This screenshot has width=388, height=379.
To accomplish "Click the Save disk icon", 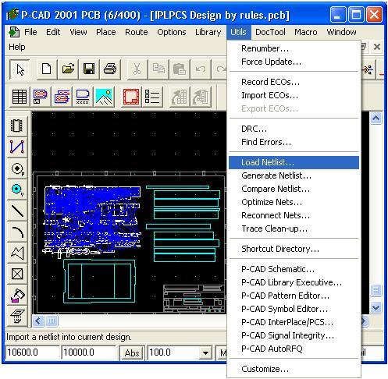I will (x=89, y=69).
